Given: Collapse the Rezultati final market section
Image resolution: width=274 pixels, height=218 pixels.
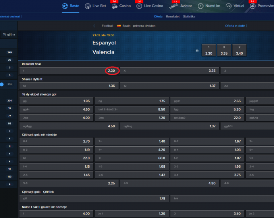Looking at the screenshot, I should 31,64.
